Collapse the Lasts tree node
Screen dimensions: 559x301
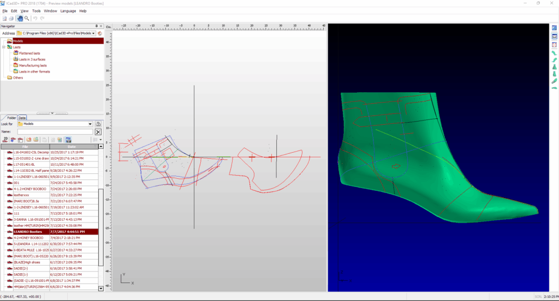pyautogui.click(x=3, y=47)
